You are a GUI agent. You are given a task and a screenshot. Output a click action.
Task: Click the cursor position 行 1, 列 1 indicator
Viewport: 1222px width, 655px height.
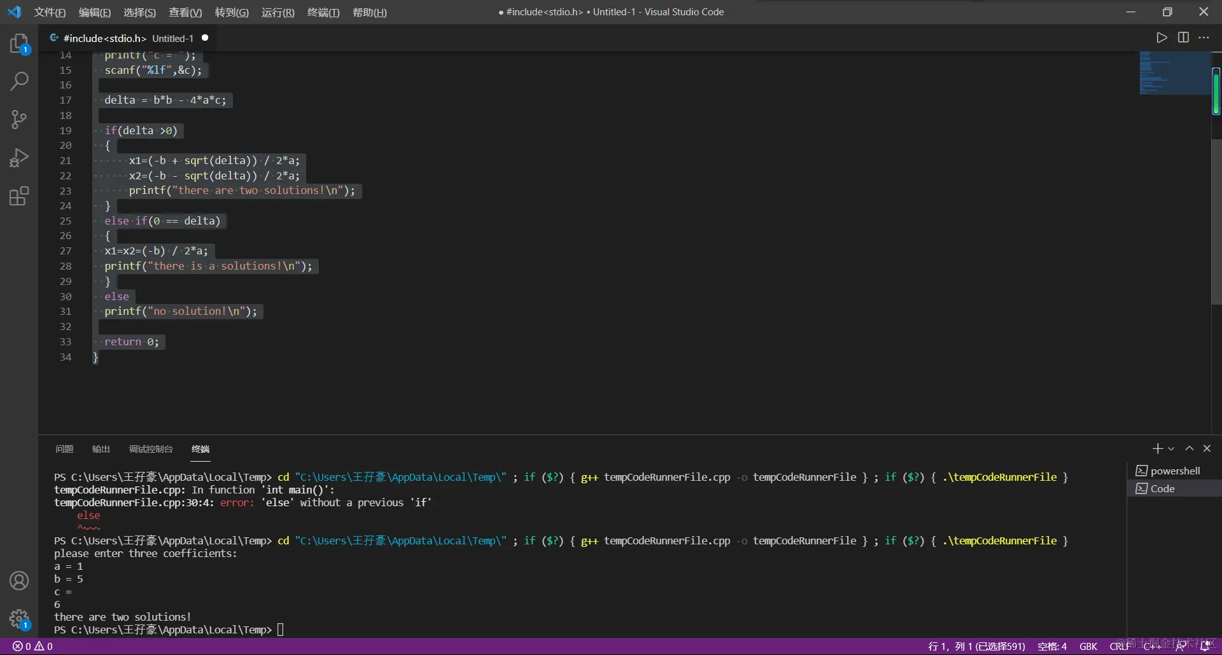click(x=976, y=646)
